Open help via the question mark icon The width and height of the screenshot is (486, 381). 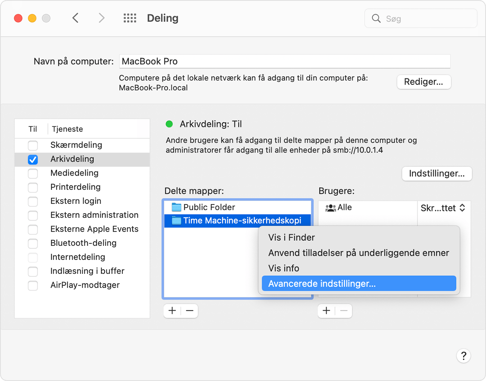coord(463,356)
